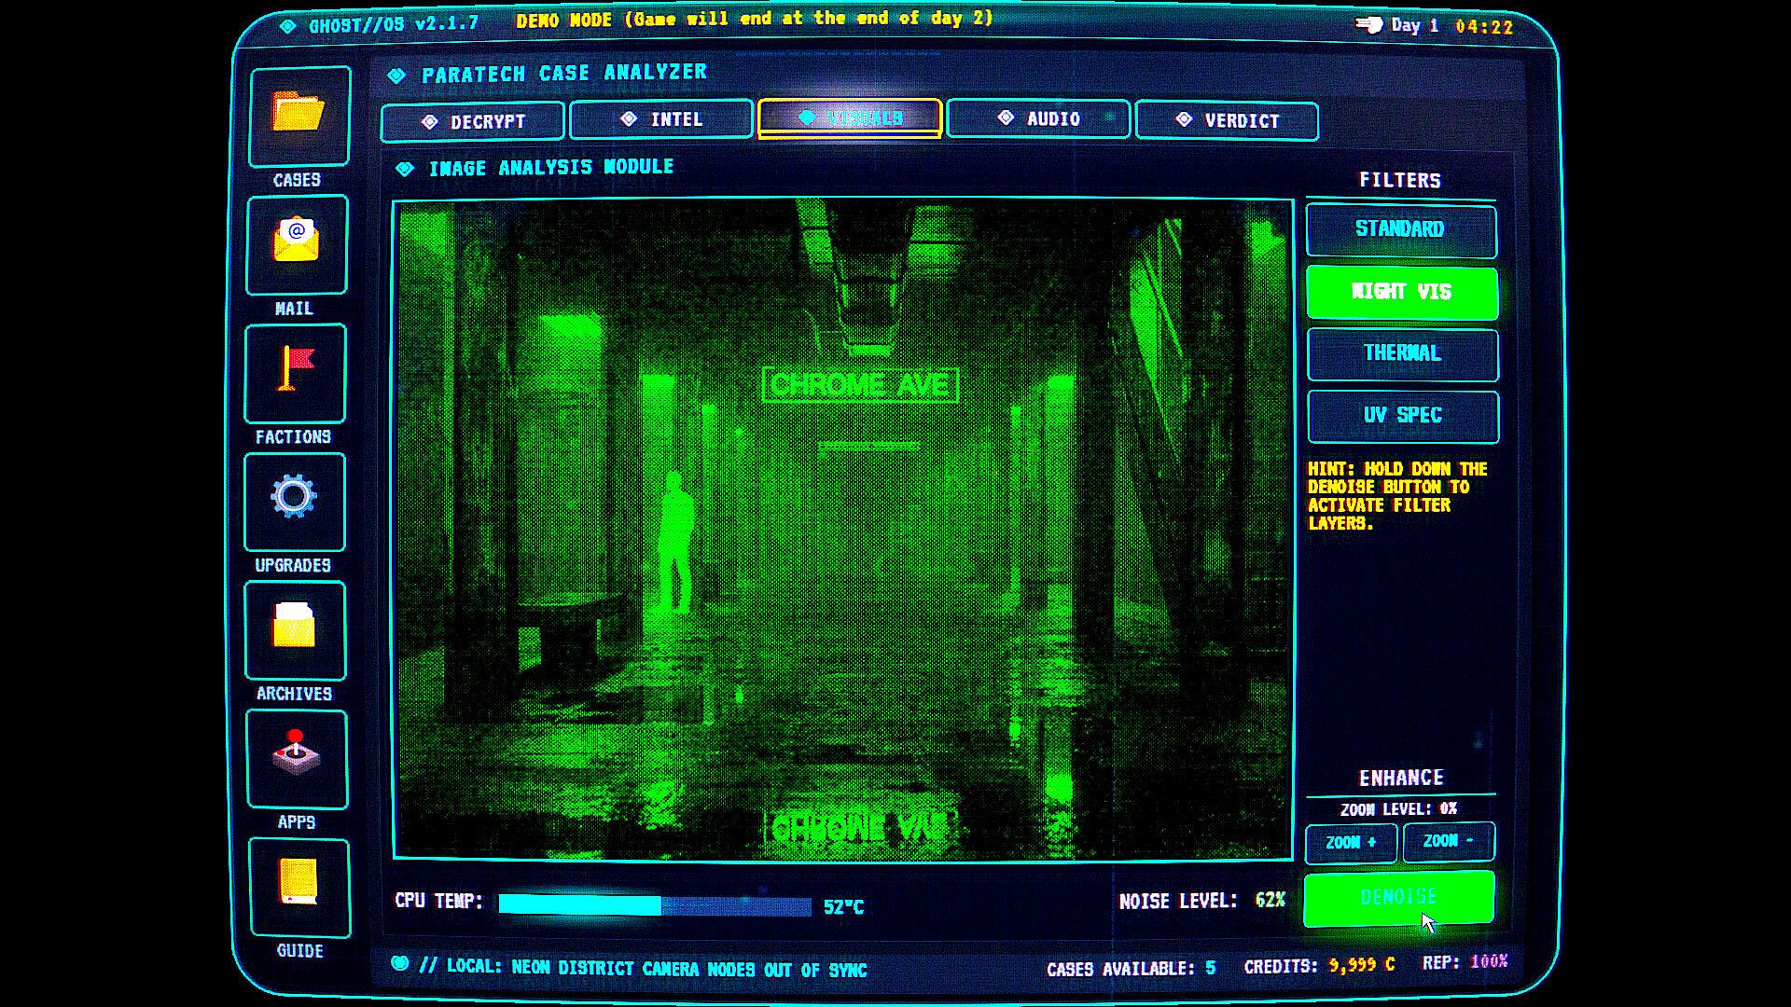1791x1007 pixels.
Task: Switch to the Intel tab
Action: coord(661,119)
